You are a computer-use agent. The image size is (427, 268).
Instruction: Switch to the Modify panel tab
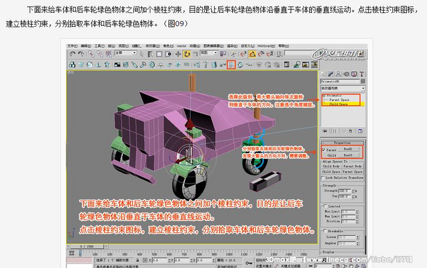(x=331, y=74)
